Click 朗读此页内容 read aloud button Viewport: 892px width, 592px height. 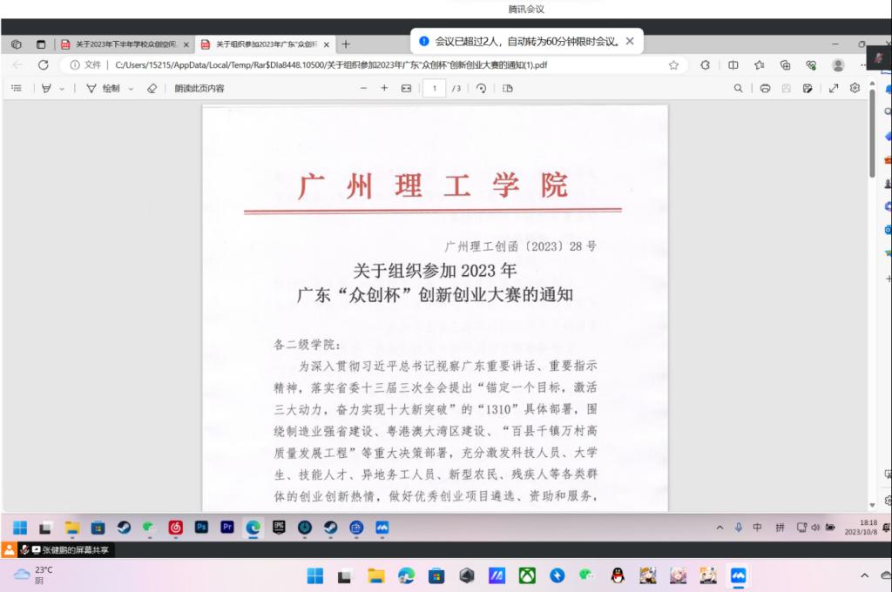click(199, 88)
